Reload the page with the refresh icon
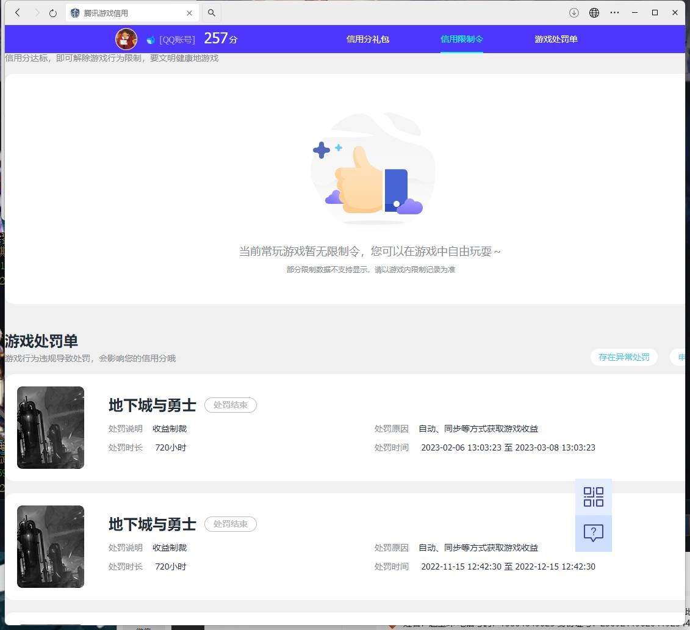The height and width of the screenshot is (630, 690). (x=53, y=13)
